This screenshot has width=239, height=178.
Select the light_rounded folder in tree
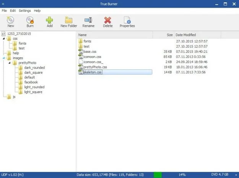pos(34,87)
